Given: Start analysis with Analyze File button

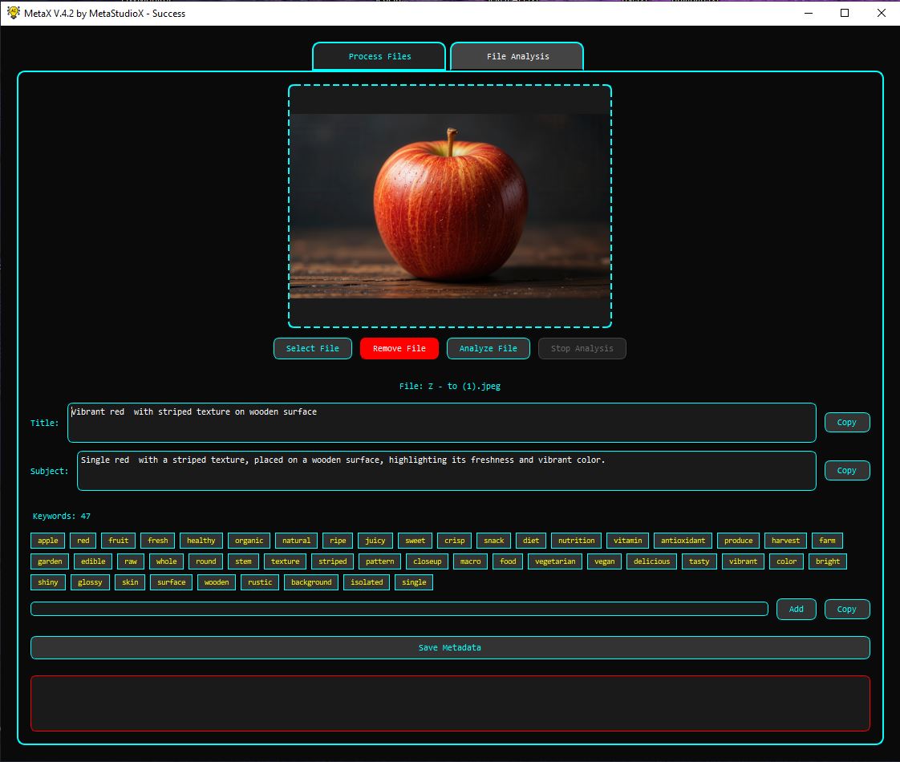Looking at the screenshot, I should pos(488,348).
